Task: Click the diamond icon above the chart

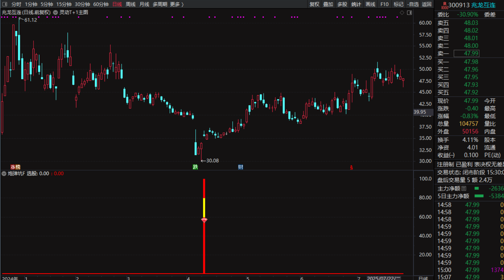Action: pyautogui.click(x=402, y=13)
